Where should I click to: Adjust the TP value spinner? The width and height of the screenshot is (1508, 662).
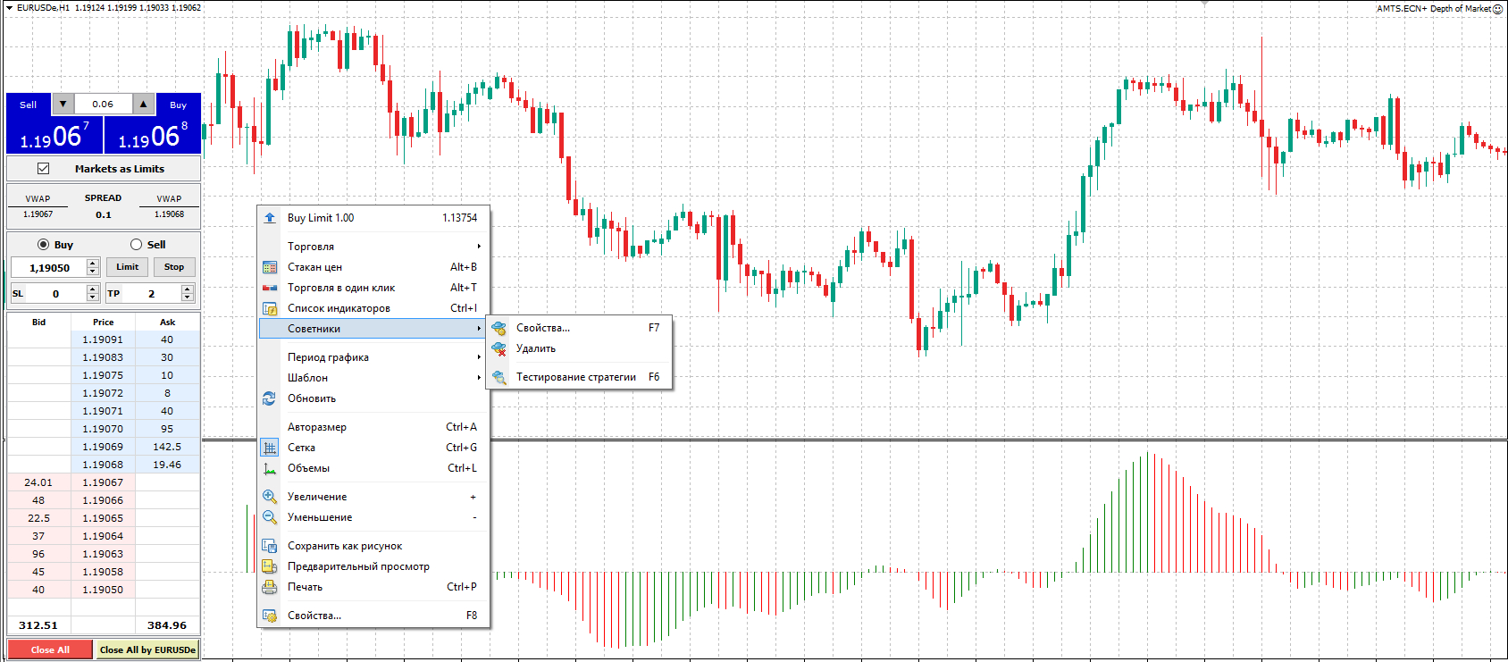tap(188, 293)
